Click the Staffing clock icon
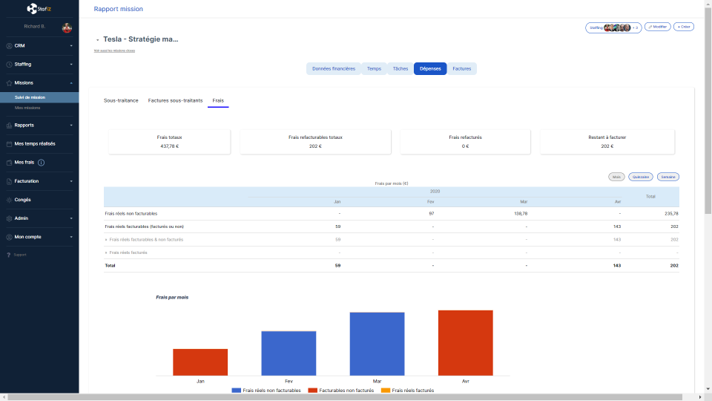 coord(9,65)
